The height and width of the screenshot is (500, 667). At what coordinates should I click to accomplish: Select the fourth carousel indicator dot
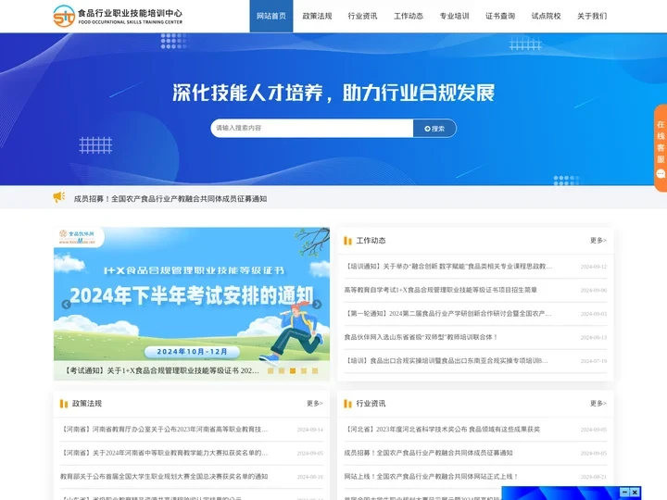(304, 370)
